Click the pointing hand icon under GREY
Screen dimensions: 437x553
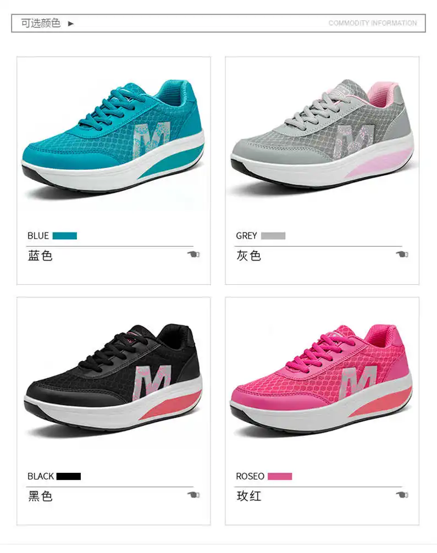click(402, 254)
